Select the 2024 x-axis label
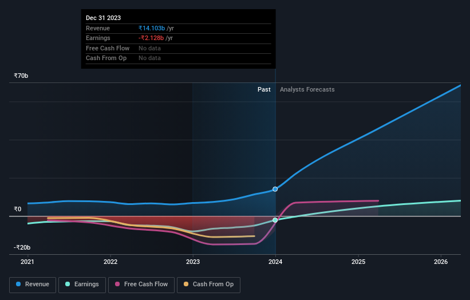This screenshot has height=300, width=470. coord(275,262)
